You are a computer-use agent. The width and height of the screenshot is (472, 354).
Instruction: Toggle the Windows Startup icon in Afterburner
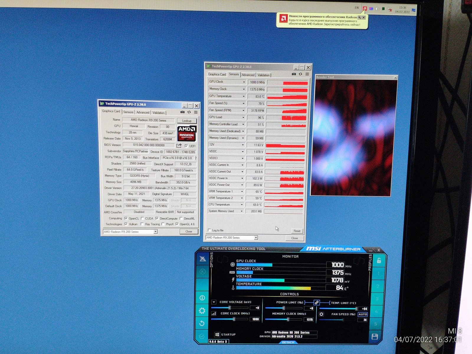pyautogui.click(x=217, y=335)
